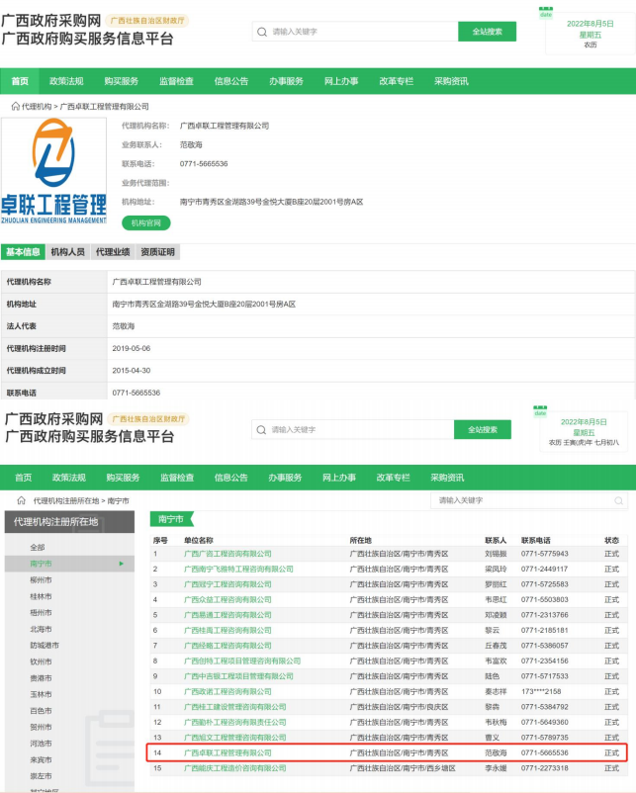Select 梧州市 in the region sidebar
The width and height of the screenshot is (636, 793).
coord(41,612)
